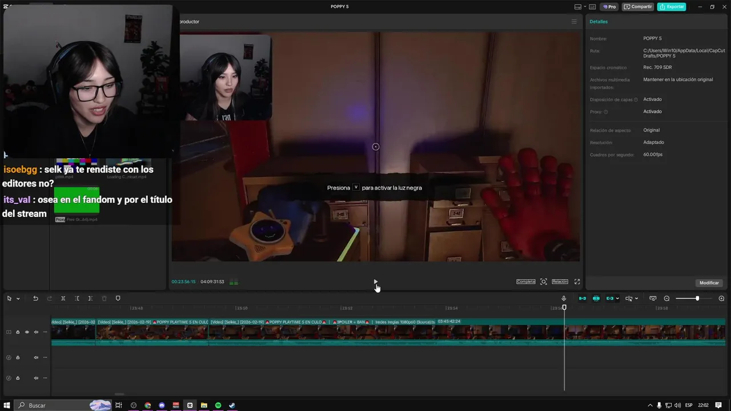This screenshot has width=731, height=411.
Task: Click the preview zoom magnifier icon
Action: pos(544,281)
